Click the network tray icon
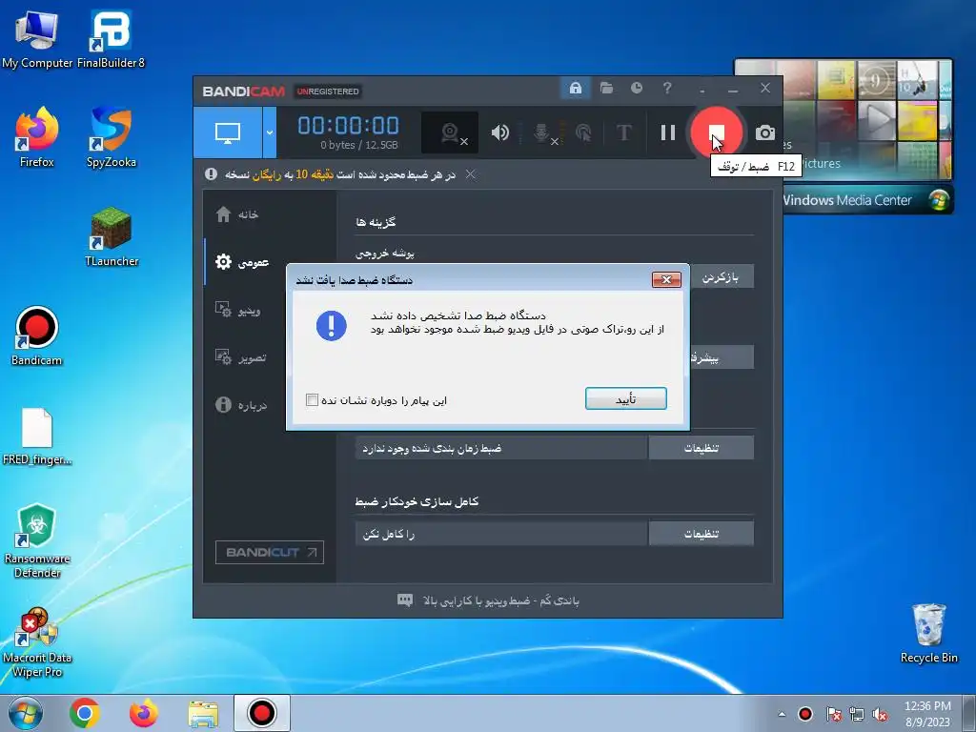Image resolution: width=976 pixels, height=732 pixels. click(x=857, y=714)
